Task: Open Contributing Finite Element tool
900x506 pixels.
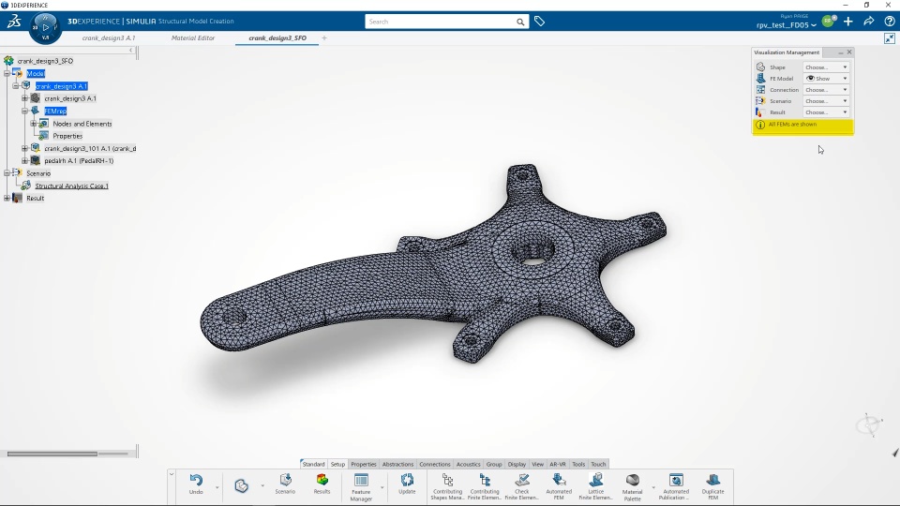Action: pos(485,480)
